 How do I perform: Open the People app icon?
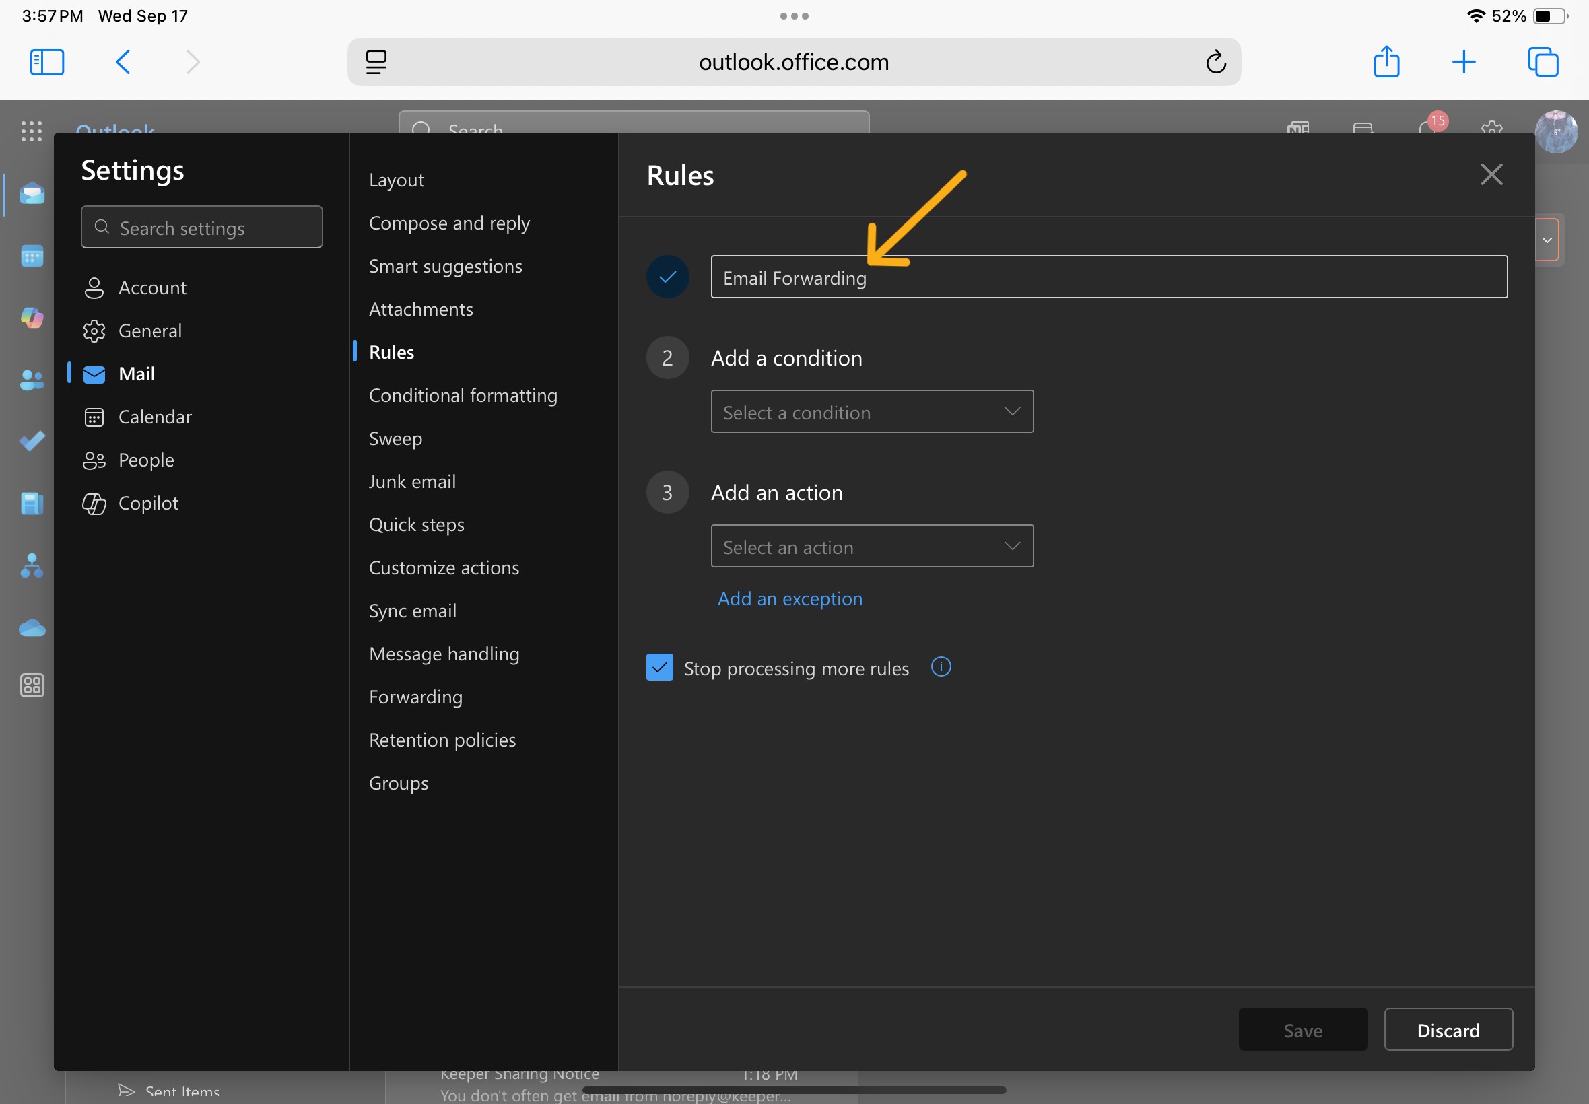coord(32,380)
